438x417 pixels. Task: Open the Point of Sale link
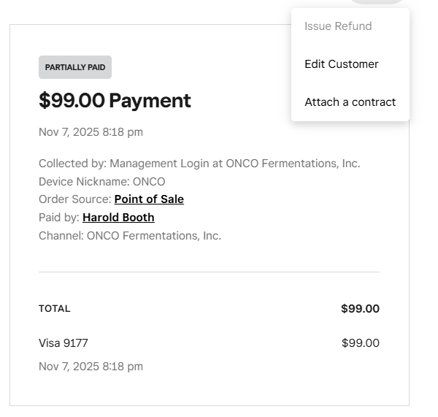tap(149, 199)
